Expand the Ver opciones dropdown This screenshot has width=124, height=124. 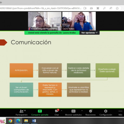point(89,33)
